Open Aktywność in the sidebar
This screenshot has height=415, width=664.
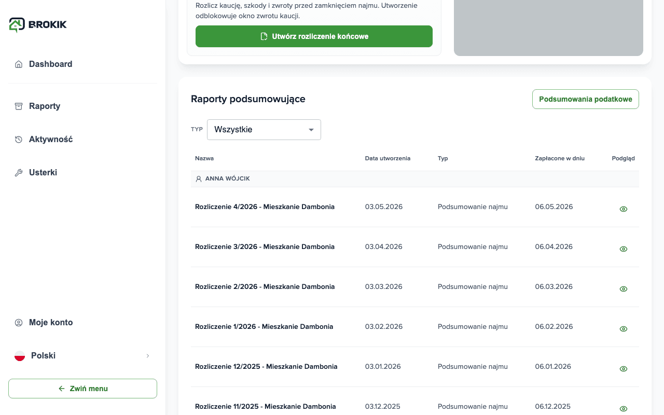click(x=51, y=140)
